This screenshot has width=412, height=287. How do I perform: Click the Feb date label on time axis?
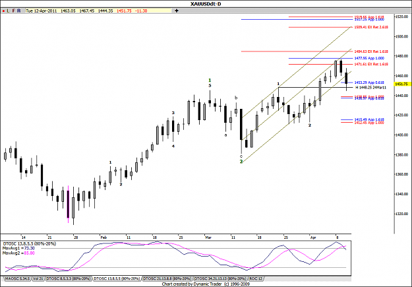(x=103, y=238)
